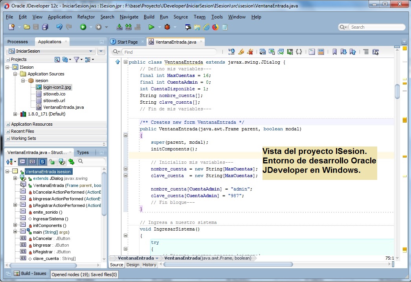This screenshot has width=411, height=282.
Task: Click the Projects panel search icon
Action: click(57, 59)
